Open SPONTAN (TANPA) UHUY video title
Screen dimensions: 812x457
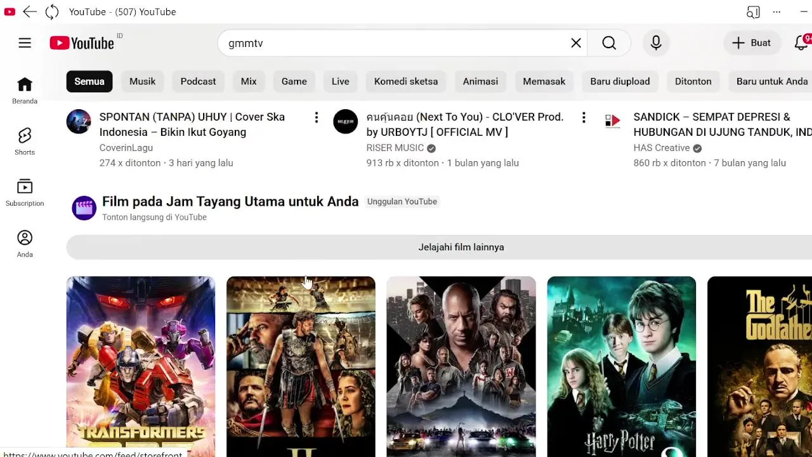click(x=192, y=124)
